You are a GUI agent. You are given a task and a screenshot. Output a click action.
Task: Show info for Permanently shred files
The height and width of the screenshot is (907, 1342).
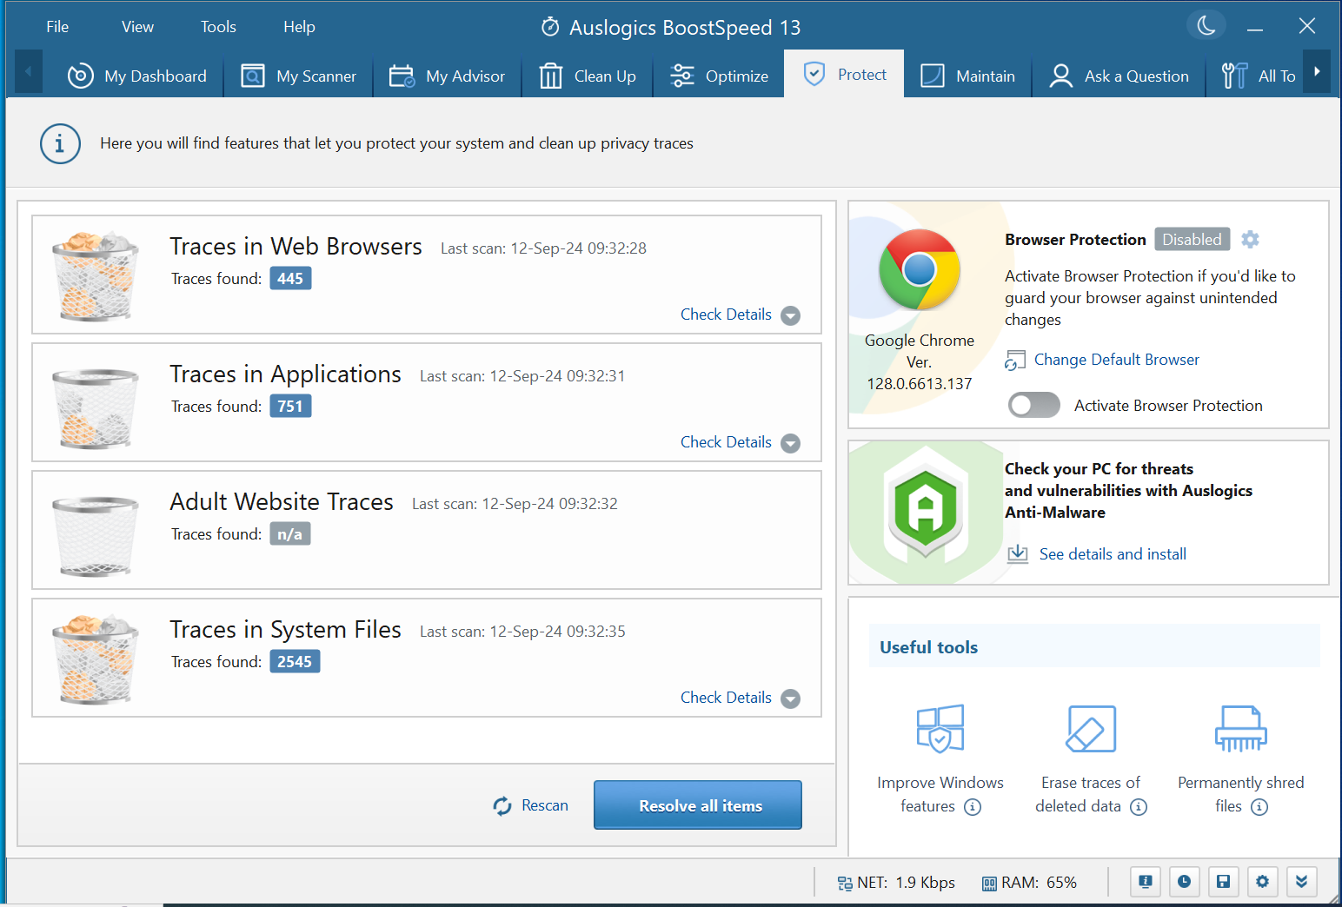click(x=1259, y=807)
